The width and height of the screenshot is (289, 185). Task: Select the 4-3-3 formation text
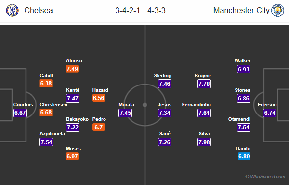point(156,10)
